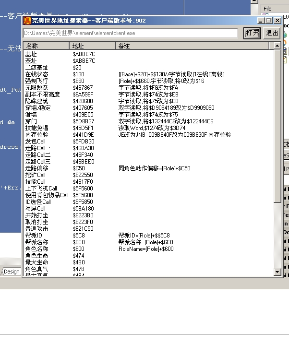Select the 技能免唱 row

148,128
